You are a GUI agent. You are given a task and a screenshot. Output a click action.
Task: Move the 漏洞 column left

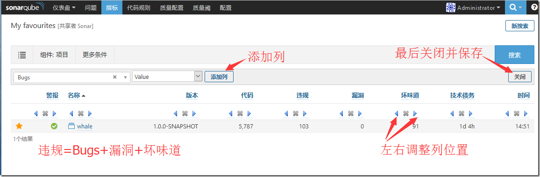click(341, 113)
